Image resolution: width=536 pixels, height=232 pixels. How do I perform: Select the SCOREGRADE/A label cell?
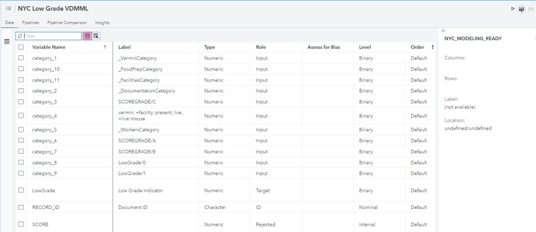pyautogui.click(x=137, y=140)
